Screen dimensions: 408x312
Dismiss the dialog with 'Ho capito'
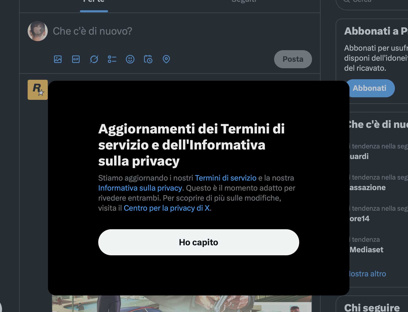(198, 242)
